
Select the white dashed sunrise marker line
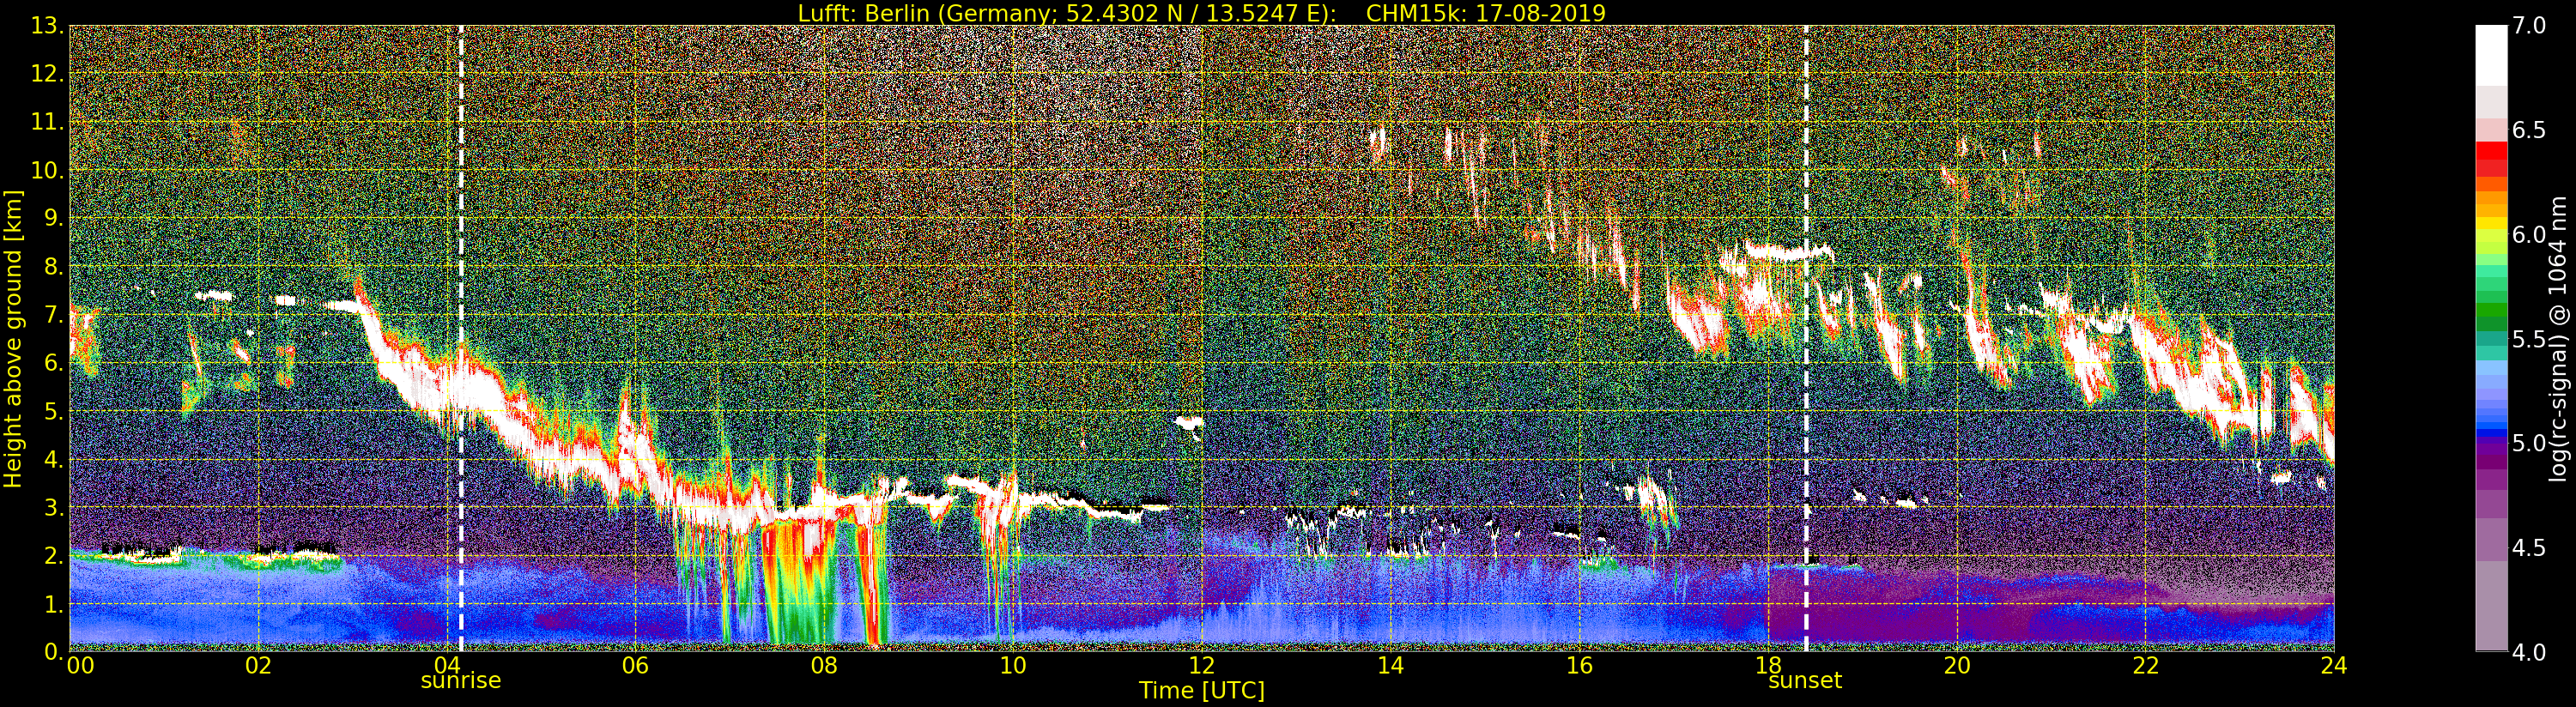tap(460, 338)
